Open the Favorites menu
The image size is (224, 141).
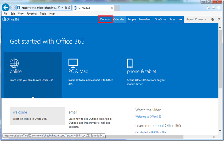pyautogui.click(x=32, y=14)
